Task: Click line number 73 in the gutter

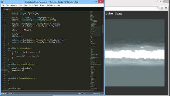Action: (5, 48)
